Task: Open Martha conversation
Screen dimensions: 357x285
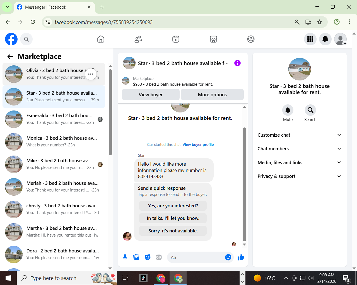Action: (54, 232)
